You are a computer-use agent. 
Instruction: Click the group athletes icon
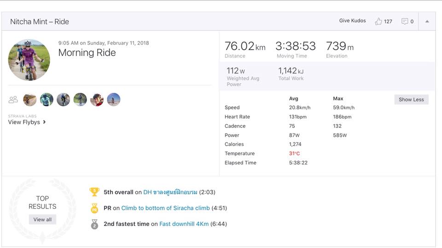tap(13, 100)
